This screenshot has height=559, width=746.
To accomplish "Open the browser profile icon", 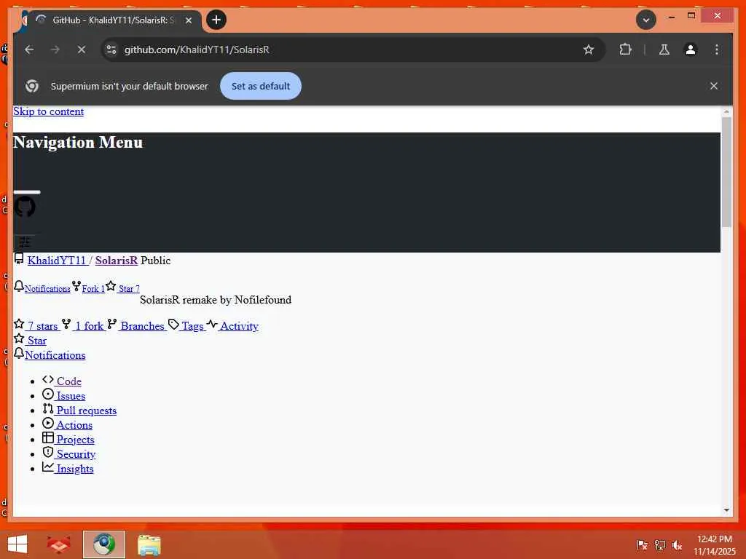I will (x=691, y=49).
